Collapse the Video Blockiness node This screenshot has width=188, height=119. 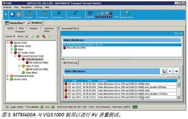click(x=19, y=59)
